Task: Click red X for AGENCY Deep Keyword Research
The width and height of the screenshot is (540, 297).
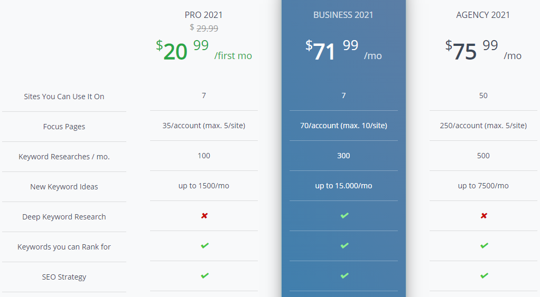Action: pos(484,216)
